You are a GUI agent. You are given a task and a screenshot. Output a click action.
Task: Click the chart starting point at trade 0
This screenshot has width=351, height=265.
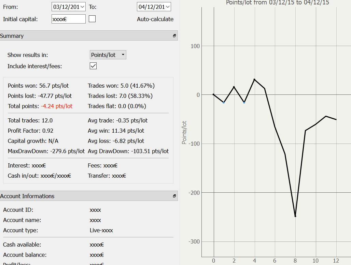213,94
